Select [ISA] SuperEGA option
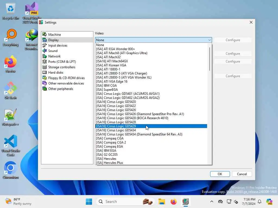The image size is (278, 208). click(151, 90)
